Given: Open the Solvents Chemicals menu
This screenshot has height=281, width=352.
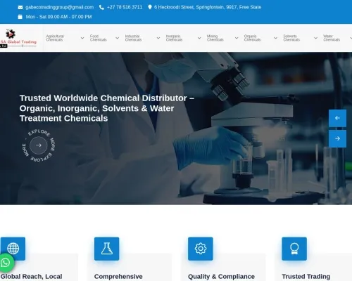Looking at the screenshot, I should tap(291, 38).
